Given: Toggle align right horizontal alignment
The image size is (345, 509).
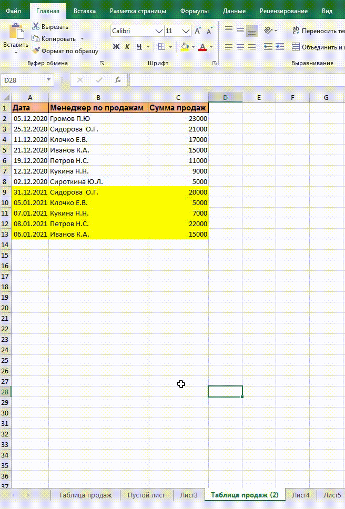Looking at the screenshot, I should (x=252, y=47).
